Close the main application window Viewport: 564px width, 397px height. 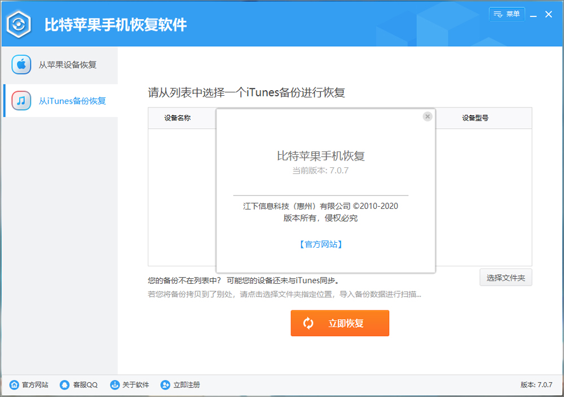tap(549, 15)
